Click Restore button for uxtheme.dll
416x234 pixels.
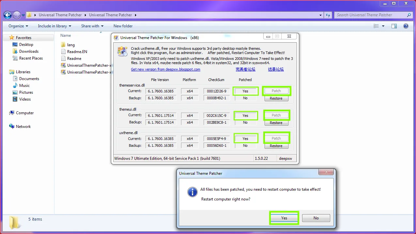pyautogui.click(x=276, y=146)
